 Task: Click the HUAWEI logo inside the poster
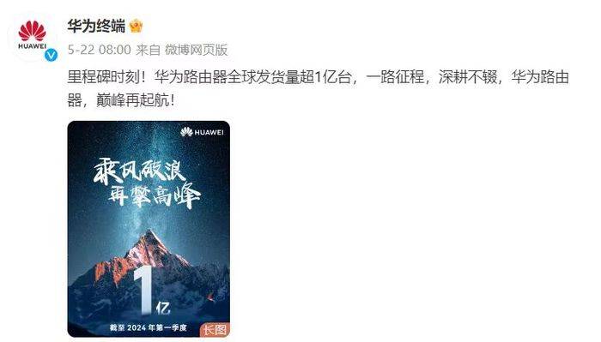tap(202, 132)
